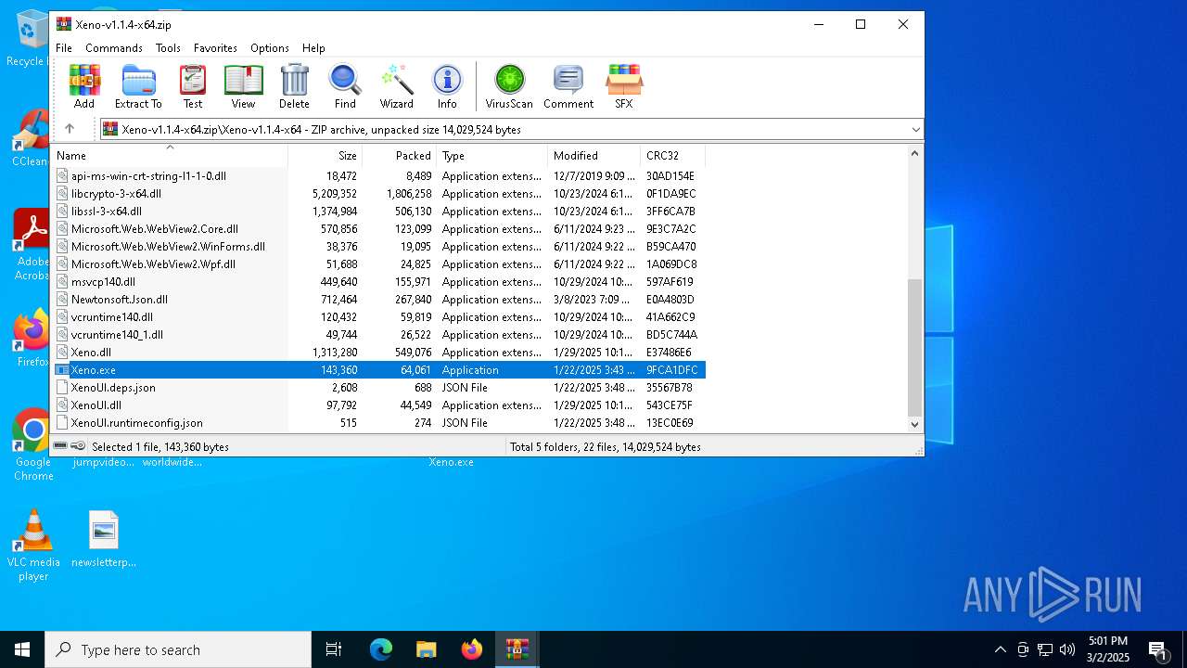
Task: Open Firefox desktop shortcut
Action: [32, 338]
